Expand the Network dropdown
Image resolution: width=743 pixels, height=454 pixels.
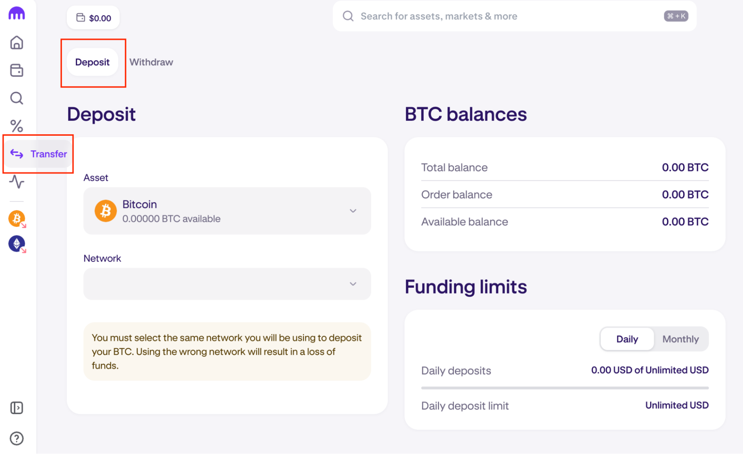tap(227, 284)
